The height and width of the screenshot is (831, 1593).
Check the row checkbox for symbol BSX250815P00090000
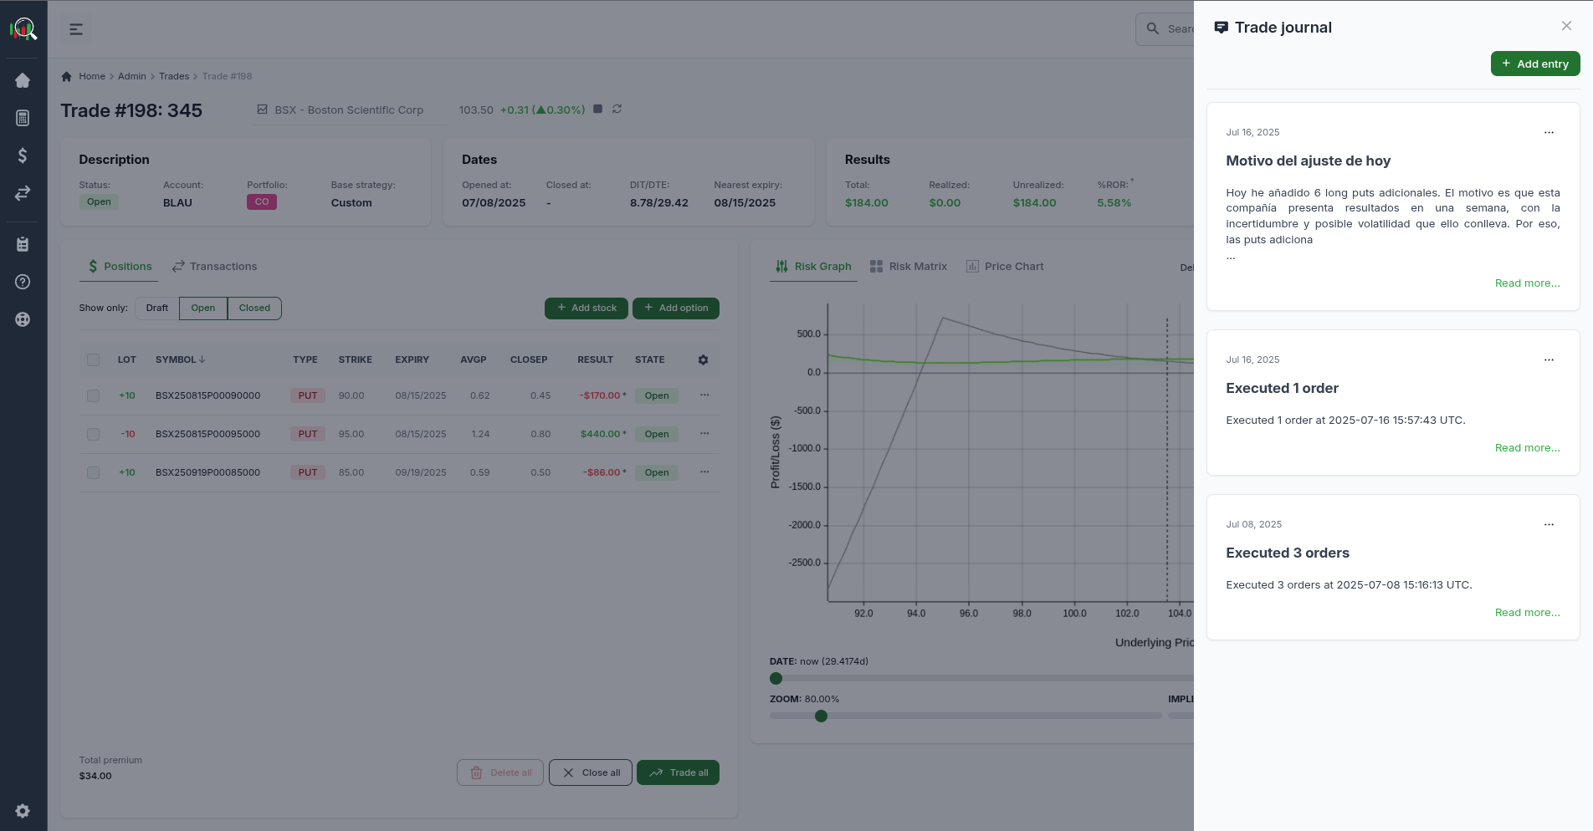point(93,395)
